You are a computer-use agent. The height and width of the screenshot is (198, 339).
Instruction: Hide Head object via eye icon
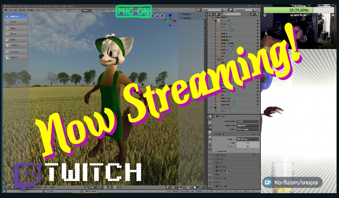click(x=258, y=53)
